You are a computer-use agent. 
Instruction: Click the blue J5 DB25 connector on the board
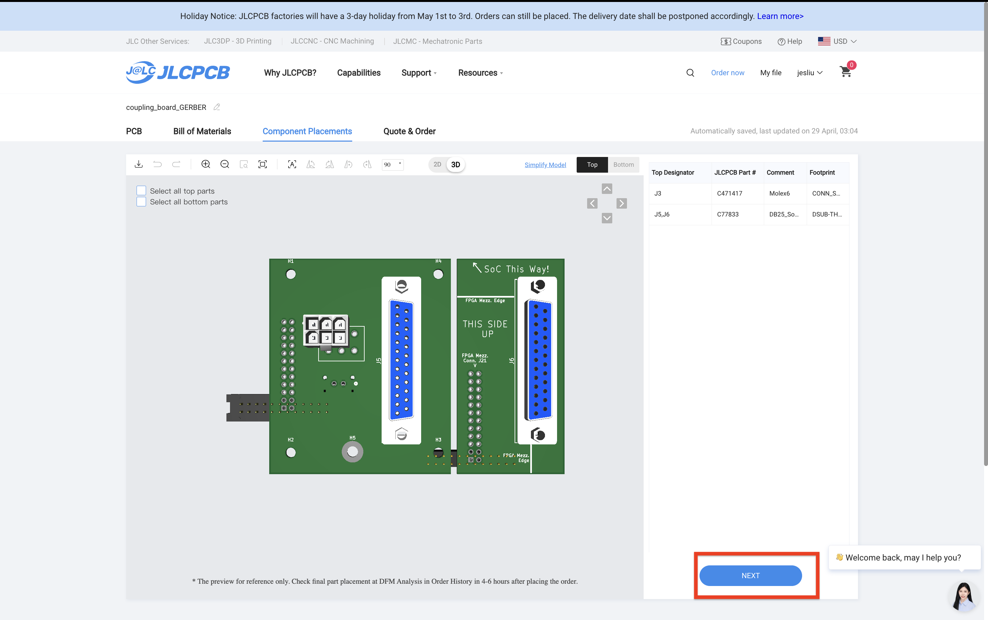point(401,360)
